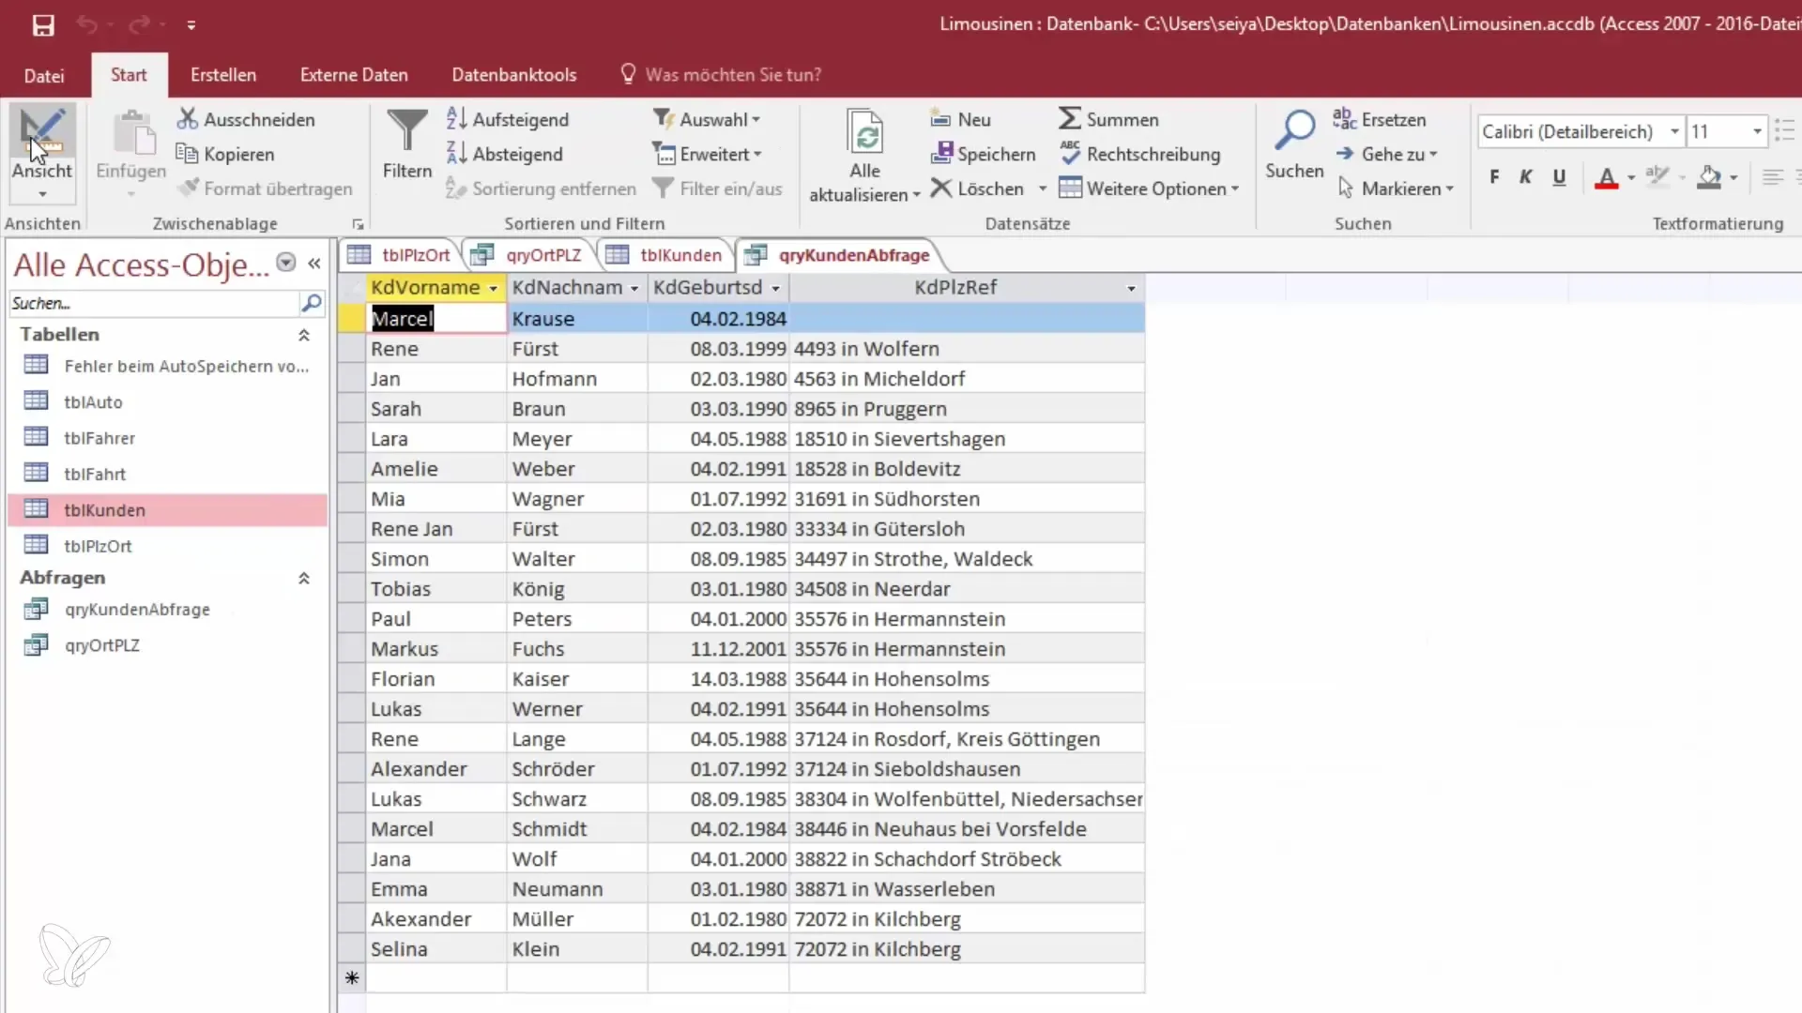Open the KdVorname column filter arrow

(493, 288)
